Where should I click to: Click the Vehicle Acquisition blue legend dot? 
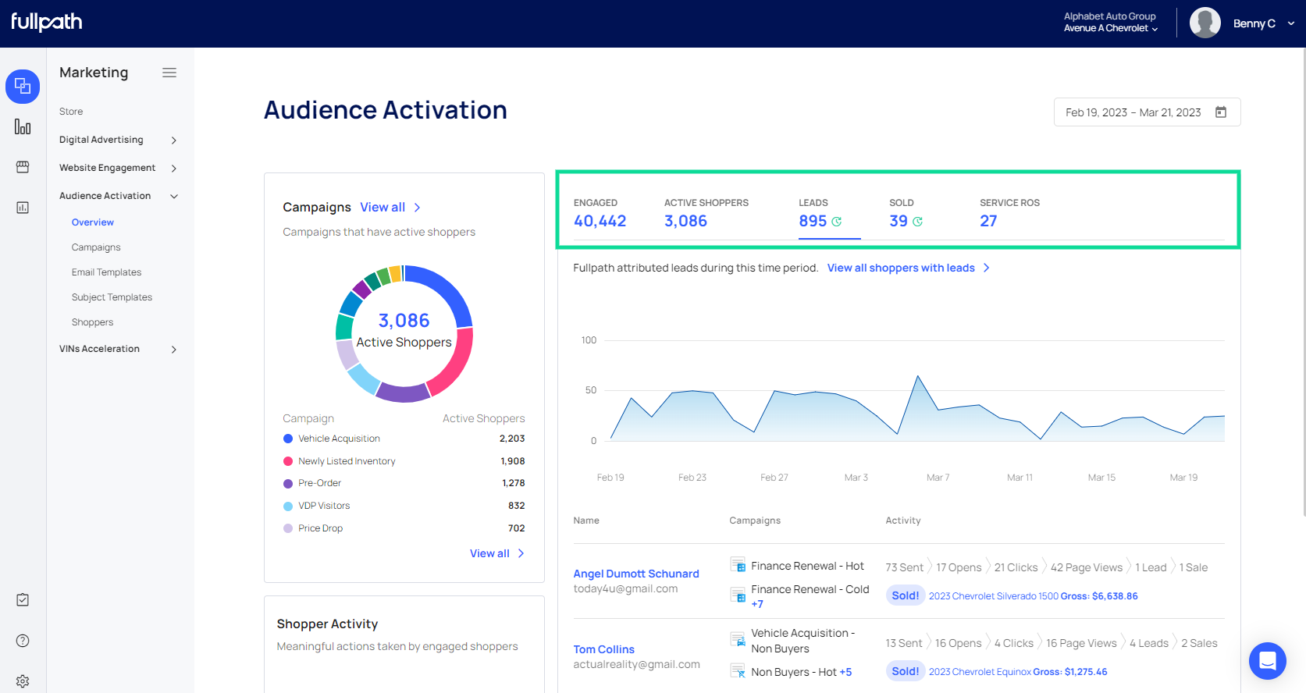[x=288, y=439]
